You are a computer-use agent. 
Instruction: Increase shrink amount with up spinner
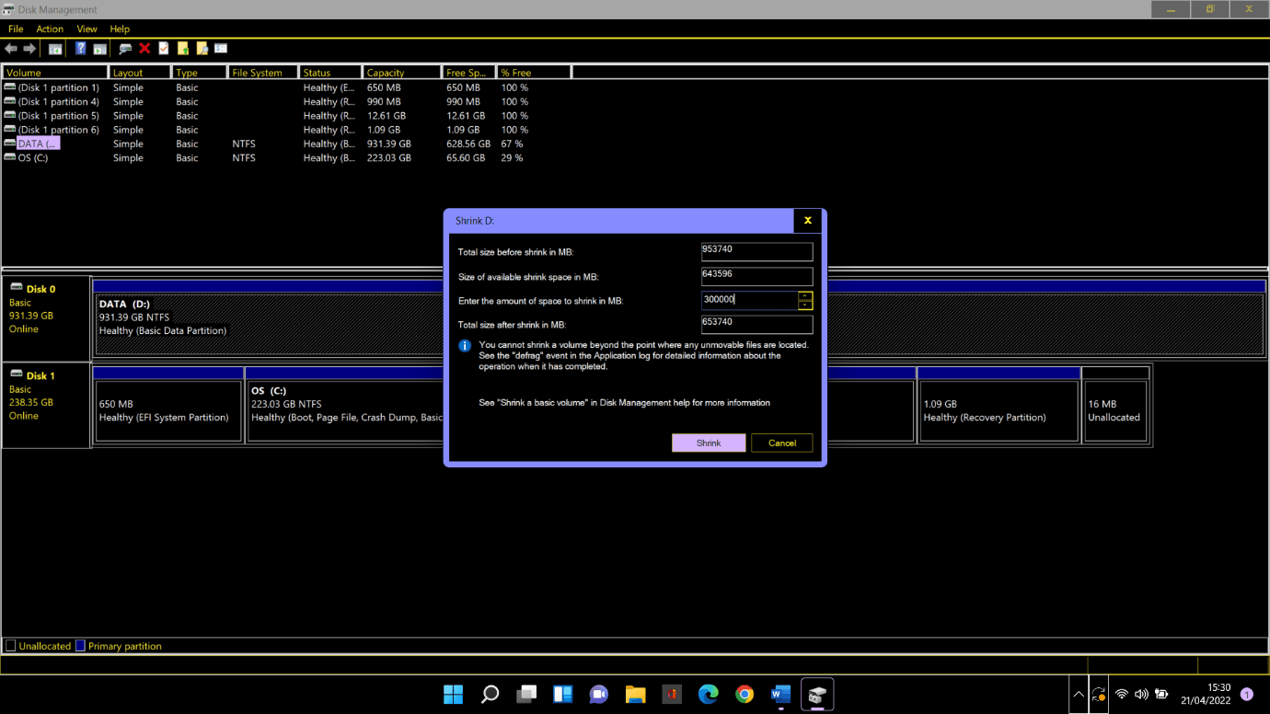[x=805, y=295]
